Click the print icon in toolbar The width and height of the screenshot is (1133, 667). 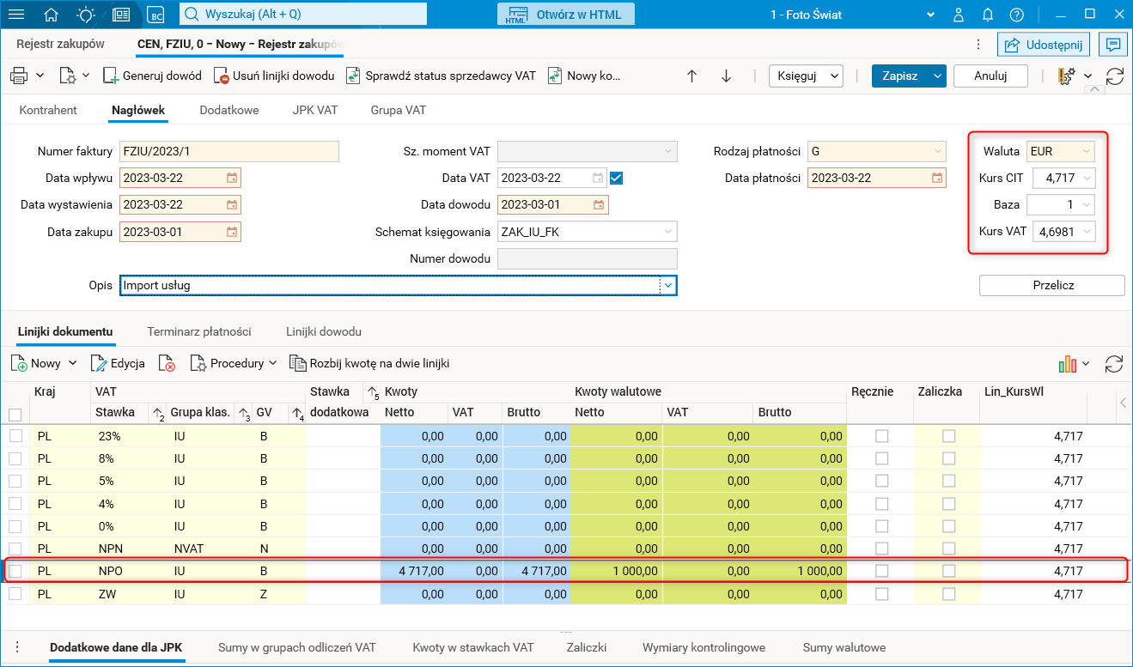pyautogui.click(x=19, y=76)
